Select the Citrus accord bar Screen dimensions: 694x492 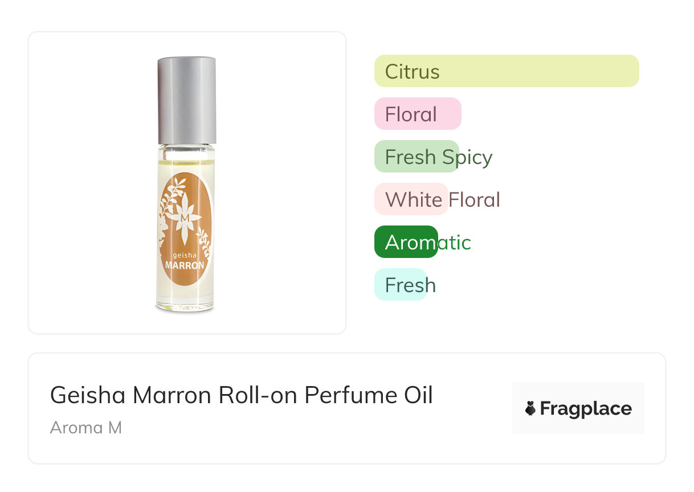tap(507, 71)
